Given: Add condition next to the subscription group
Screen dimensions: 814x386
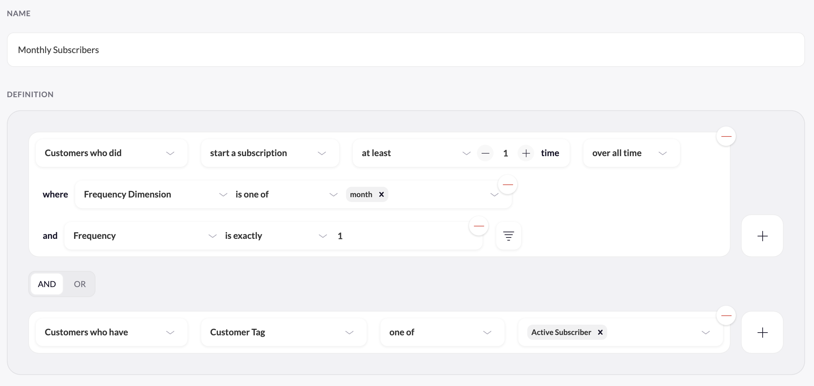Looking at the screenshot, I should click(x=762, y=236).
